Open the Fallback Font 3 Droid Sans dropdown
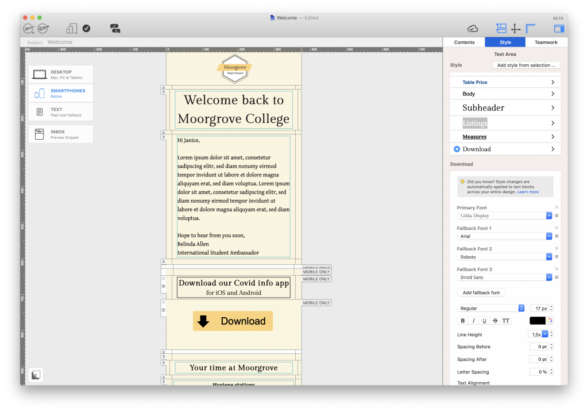The height and width of the screenshot is (412, 588). 504,278
